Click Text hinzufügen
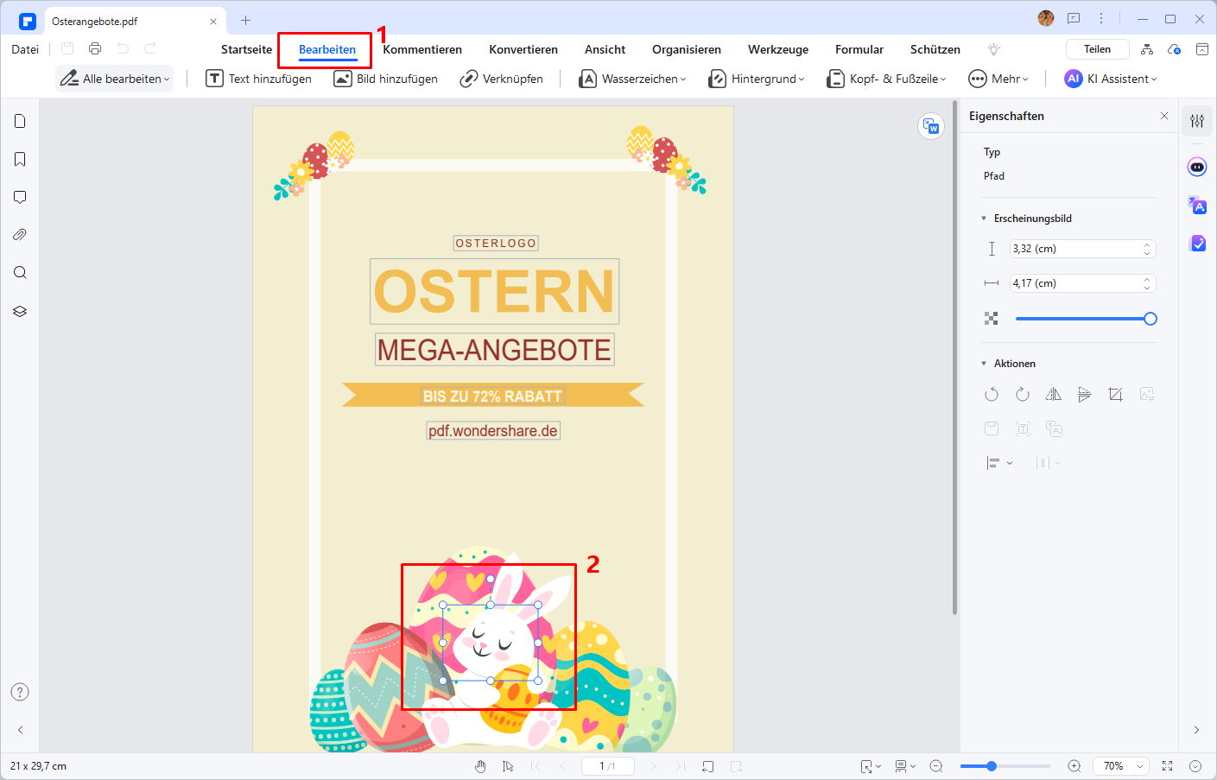 [259, 79]
